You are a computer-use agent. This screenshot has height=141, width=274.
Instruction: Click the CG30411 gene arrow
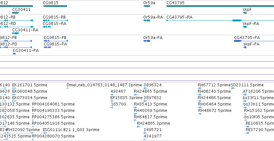(16, 13)
